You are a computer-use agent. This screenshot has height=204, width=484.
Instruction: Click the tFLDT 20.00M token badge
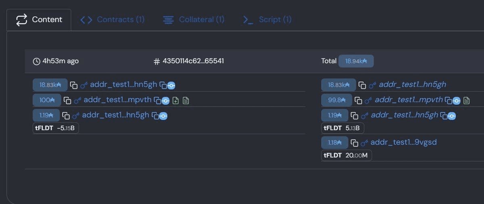[346, 156]
